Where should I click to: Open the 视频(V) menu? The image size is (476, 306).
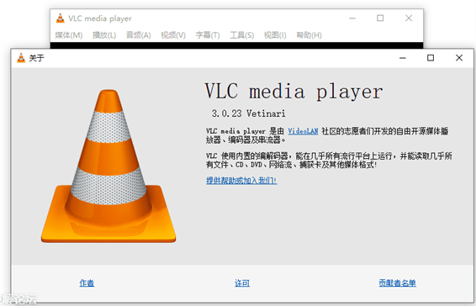173,35
